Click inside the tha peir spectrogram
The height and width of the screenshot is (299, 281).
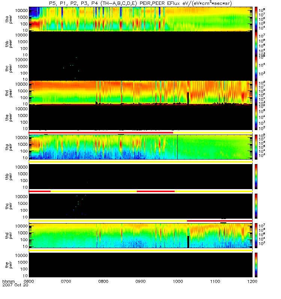(x=140, y=147)
